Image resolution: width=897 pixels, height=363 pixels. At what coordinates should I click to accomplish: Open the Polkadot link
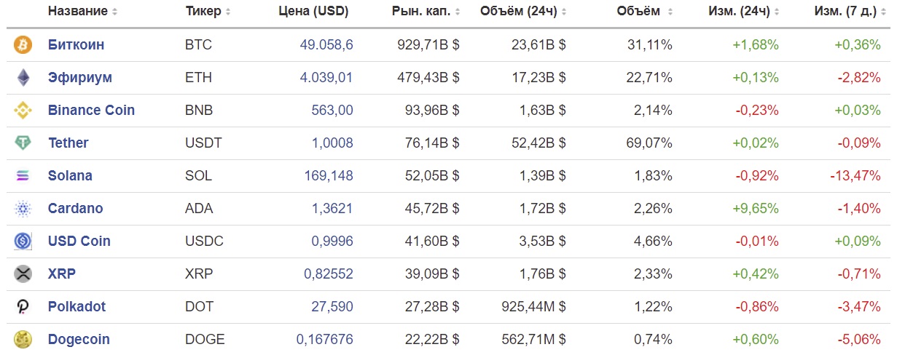pos(77,307)
